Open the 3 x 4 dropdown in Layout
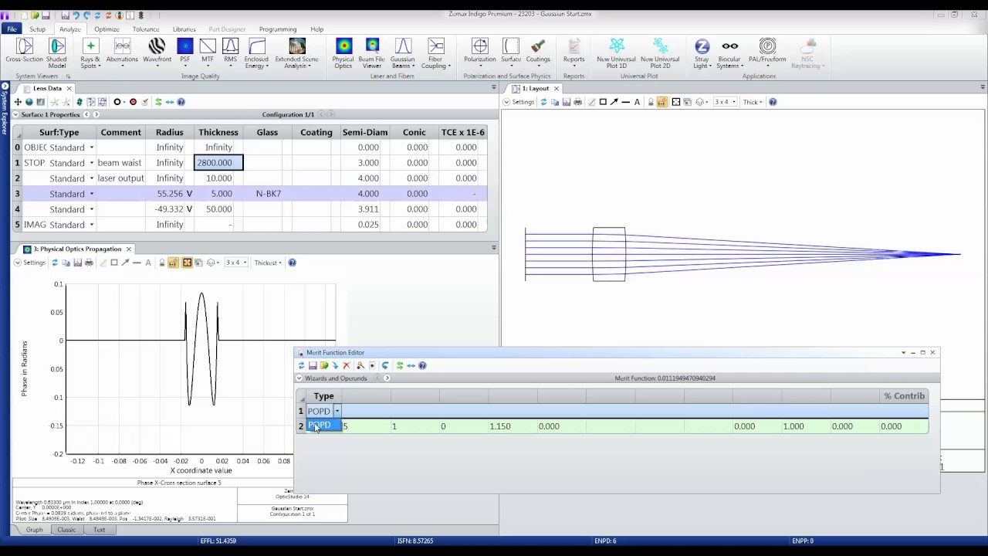This screenshot has height=556, width=988. pyautogui.click(x=725, y=102)
